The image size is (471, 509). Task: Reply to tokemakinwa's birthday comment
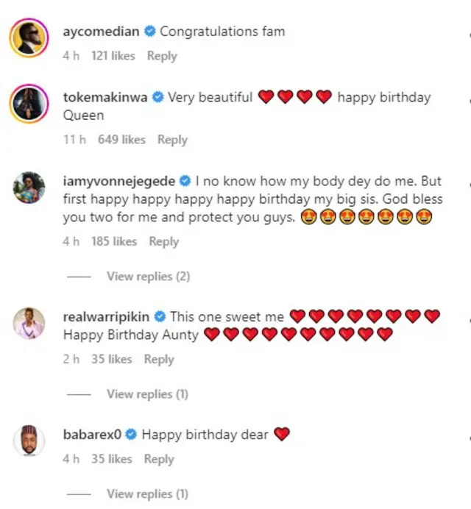pyautogui.click(x=172, y=140)
